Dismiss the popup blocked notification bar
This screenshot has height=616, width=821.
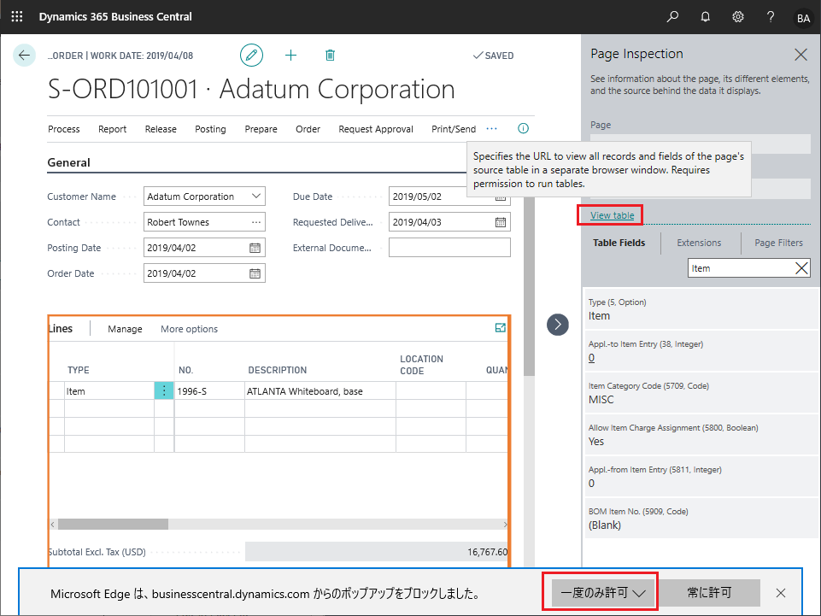(x=781, y=593)
